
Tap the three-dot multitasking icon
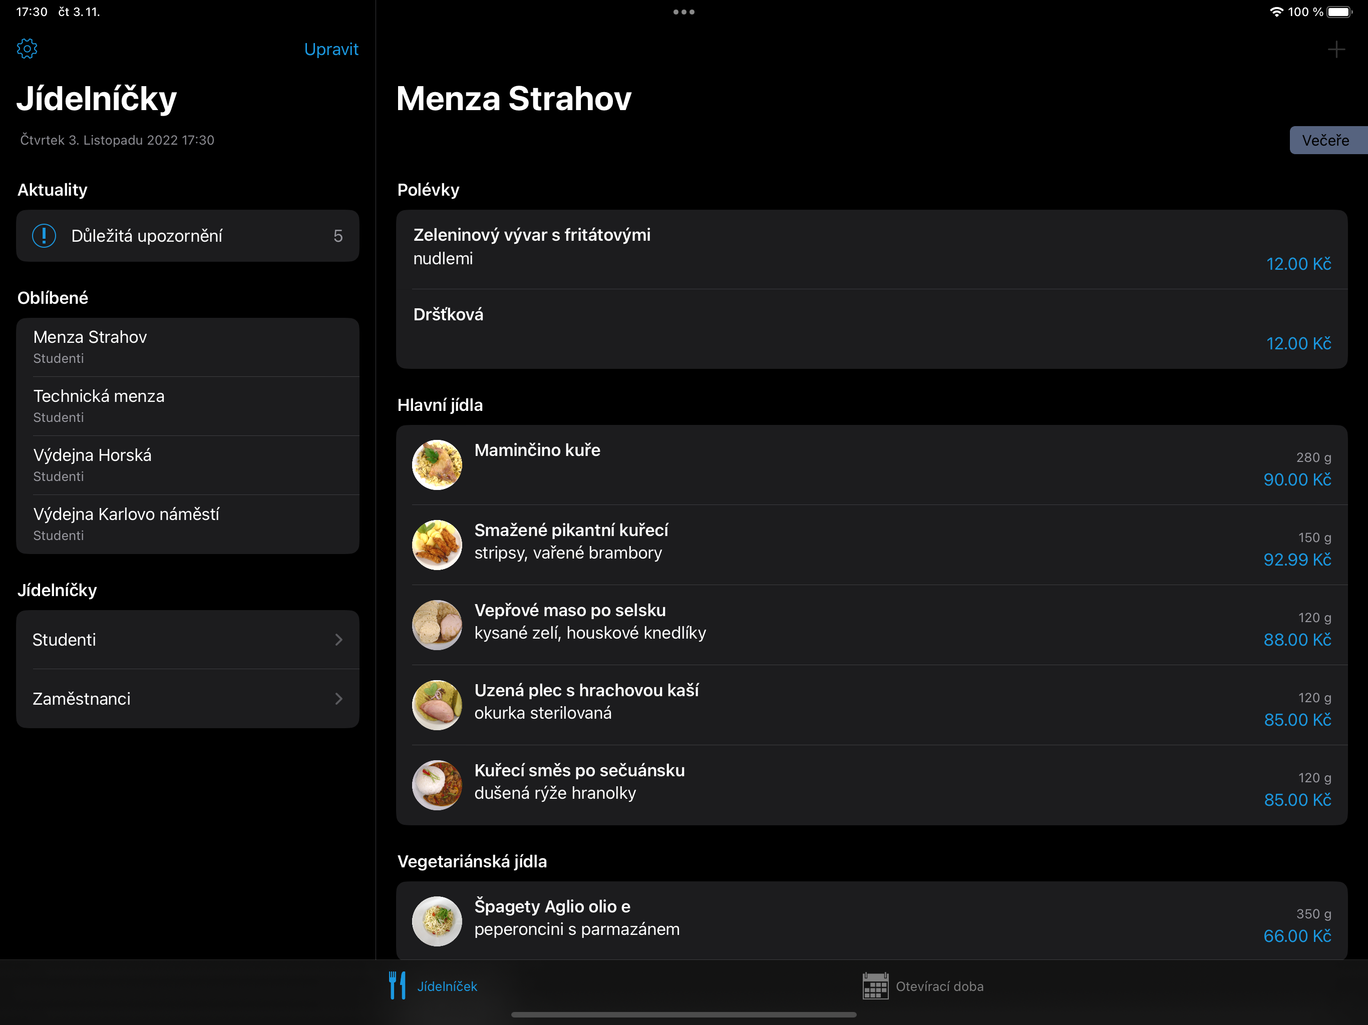(x=683, y=12)
